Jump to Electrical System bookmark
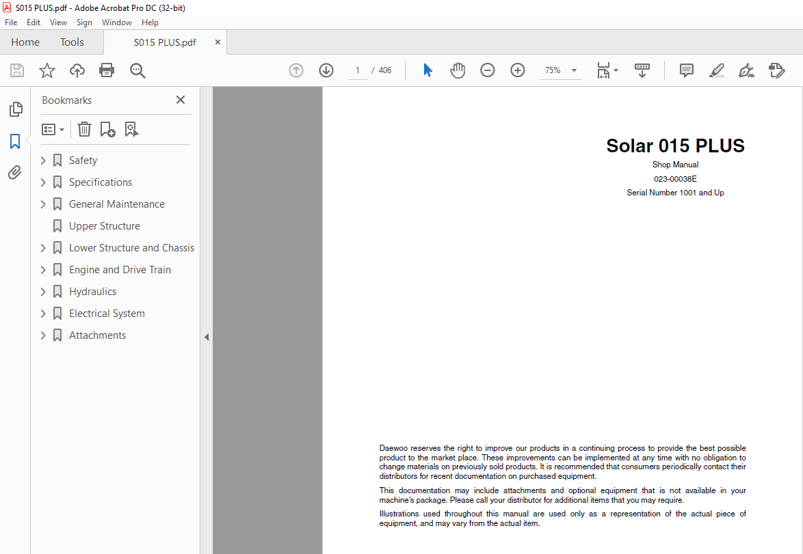This screenshot has height=554, width=803. pyautogui.click(x=107, y=314)
